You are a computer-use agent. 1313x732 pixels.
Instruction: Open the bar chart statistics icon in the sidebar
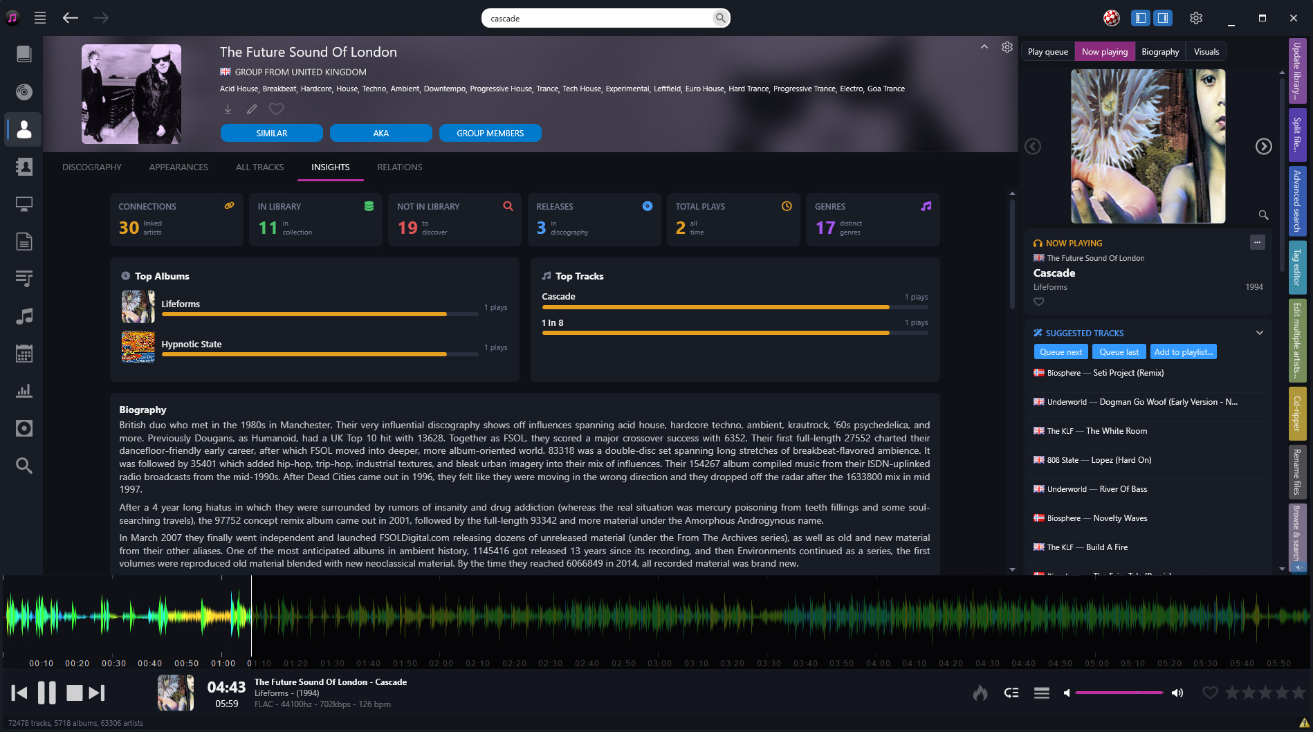[x=24, y=391]
